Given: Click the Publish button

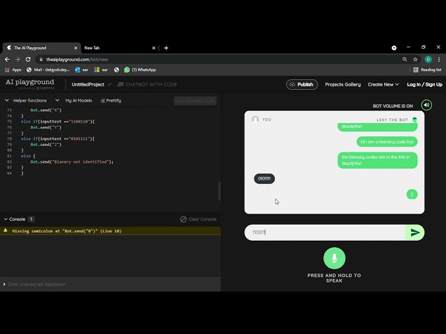Looking at the screenshot, I should click(x=302, y=85).
